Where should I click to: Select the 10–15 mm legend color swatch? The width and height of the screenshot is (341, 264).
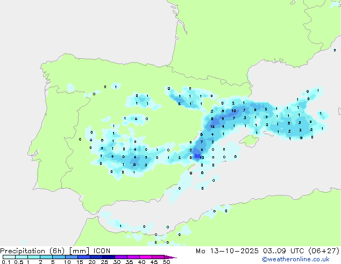click(x=72, y=257)
